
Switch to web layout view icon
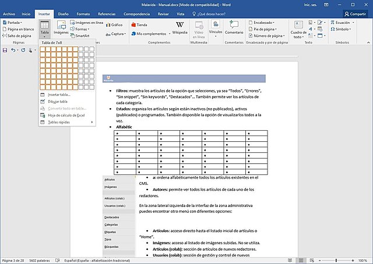[312, 261]
